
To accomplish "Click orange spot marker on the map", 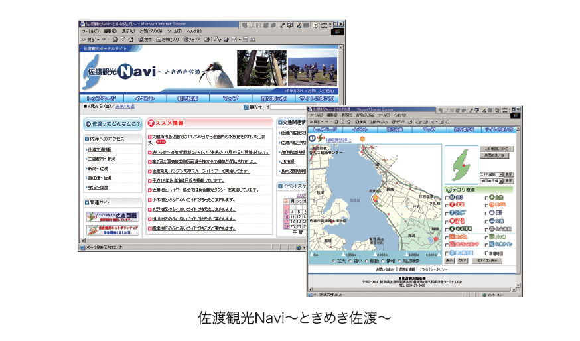I will click(x=376, y=198).
